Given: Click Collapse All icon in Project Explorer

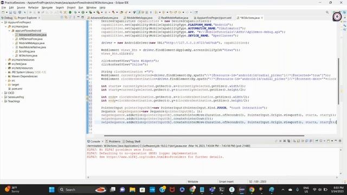Looking at the screenshot, I should pos(62,17).
